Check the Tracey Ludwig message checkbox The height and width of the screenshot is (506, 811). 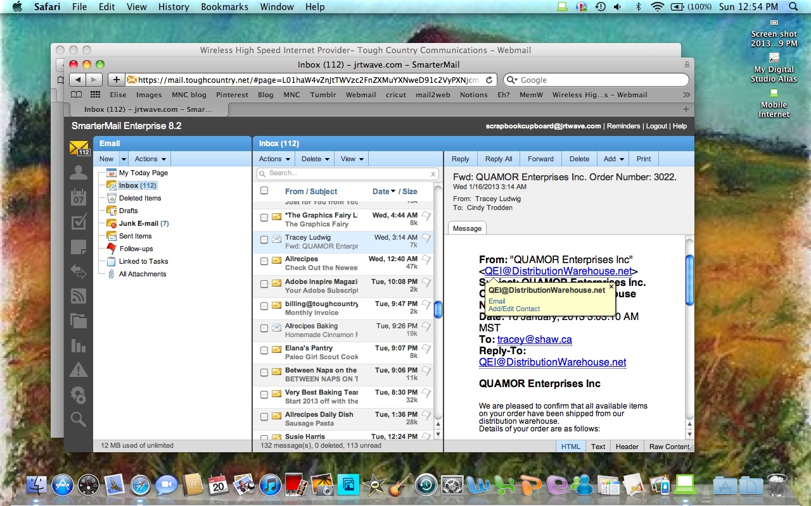pos(264,240)
